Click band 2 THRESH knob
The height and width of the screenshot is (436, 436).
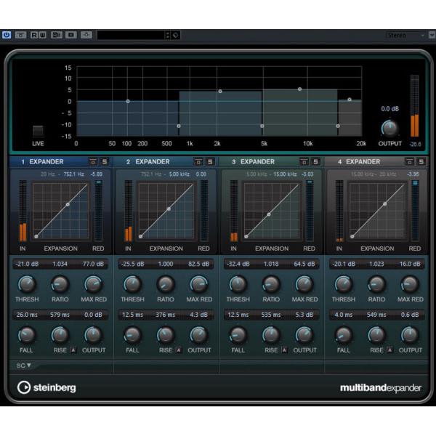point(132,284)
